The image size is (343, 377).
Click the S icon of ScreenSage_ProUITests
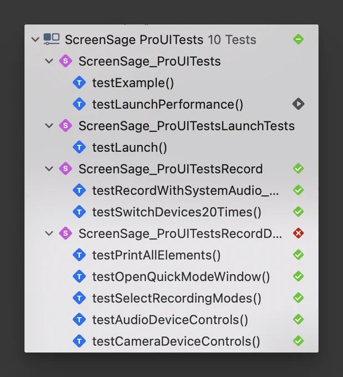tap(65, 61)
